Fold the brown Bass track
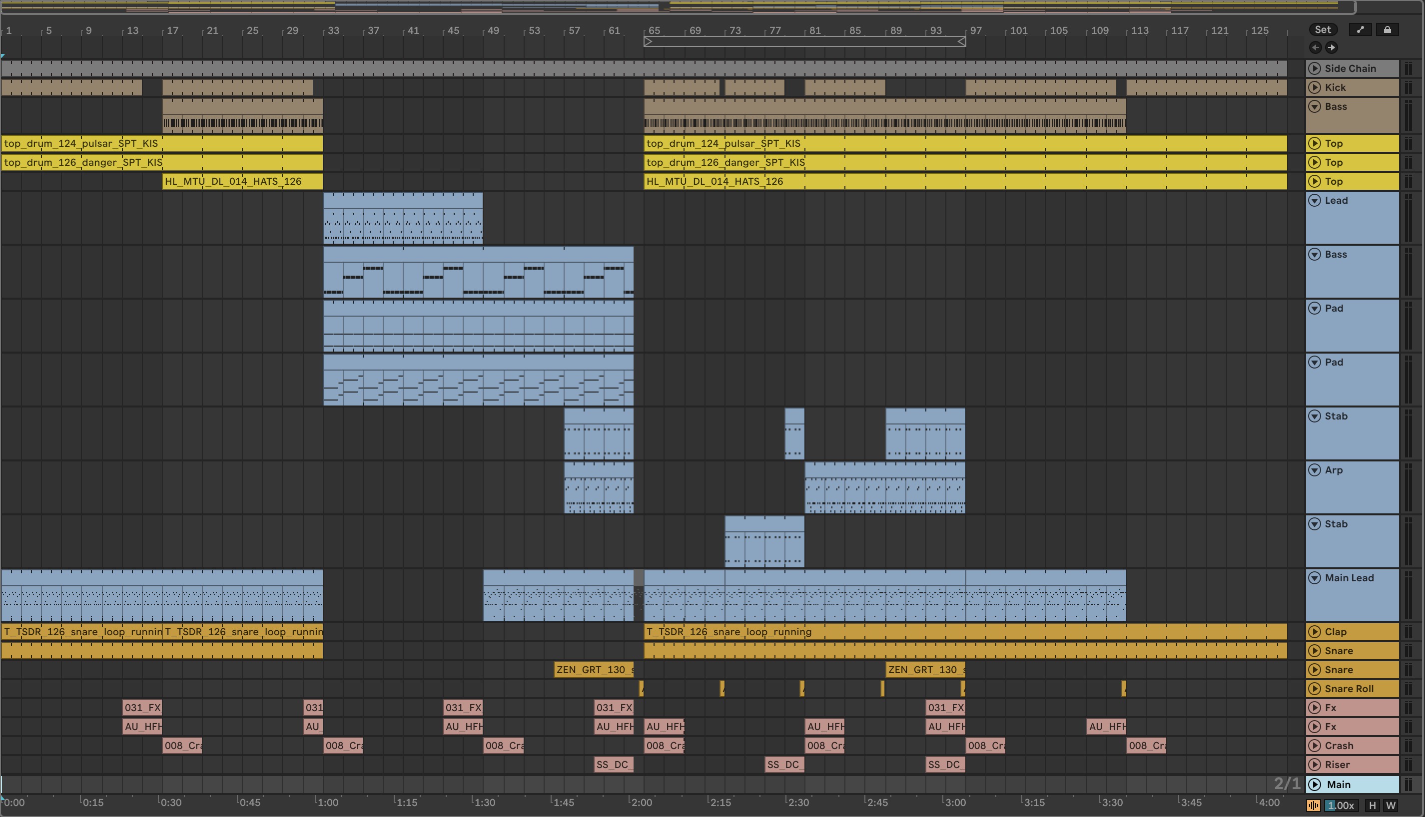 pyautogui.click(x=1315, y=106)
